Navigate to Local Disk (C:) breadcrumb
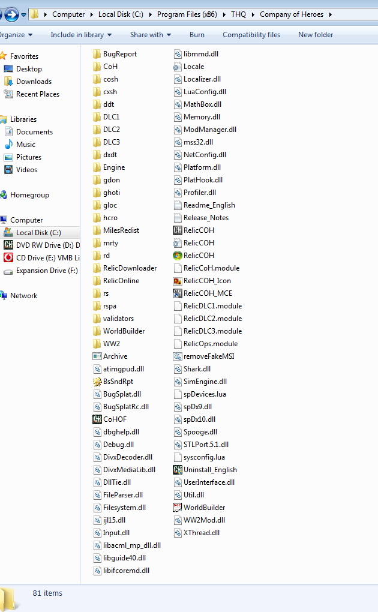The width and height of the screenshot is (378, 612). pos(121,14)
